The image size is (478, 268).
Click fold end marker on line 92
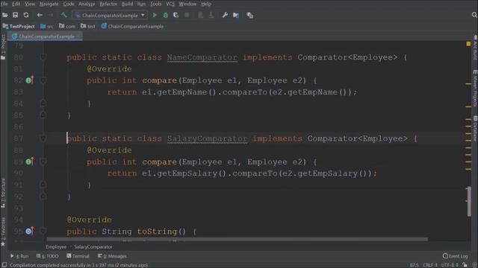click(x=43, y=197)
